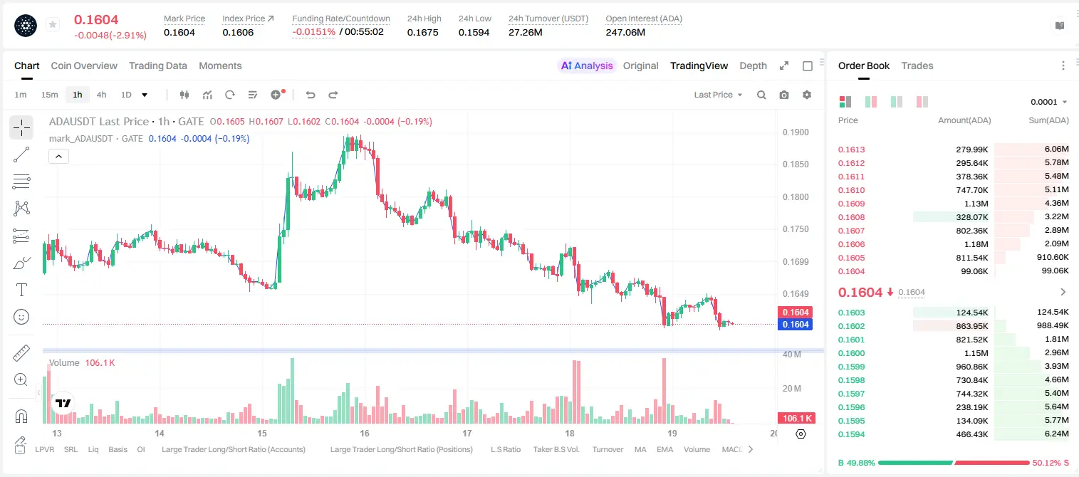Click the 0.1608 ask price row
The height and width of the screenshot is (477, 1079).
pos(953,217)
